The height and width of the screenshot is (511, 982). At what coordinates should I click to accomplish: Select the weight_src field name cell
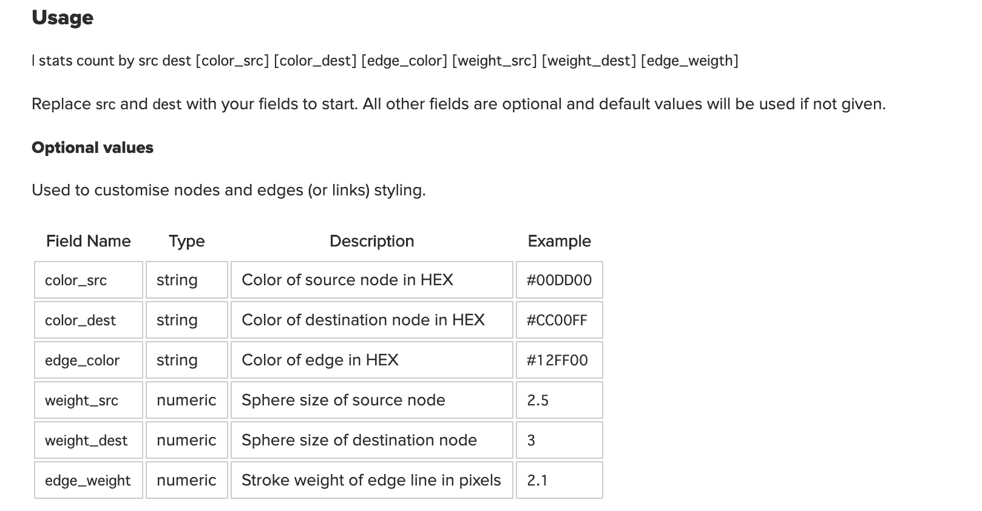[89, 400]
